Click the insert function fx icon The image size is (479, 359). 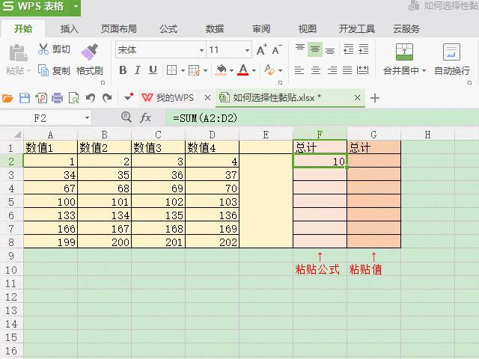(x=145, y=118)
